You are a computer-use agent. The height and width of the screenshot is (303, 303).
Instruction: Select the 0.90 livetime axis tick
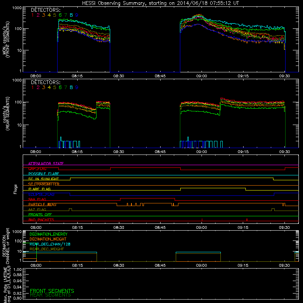coord(17,298)
